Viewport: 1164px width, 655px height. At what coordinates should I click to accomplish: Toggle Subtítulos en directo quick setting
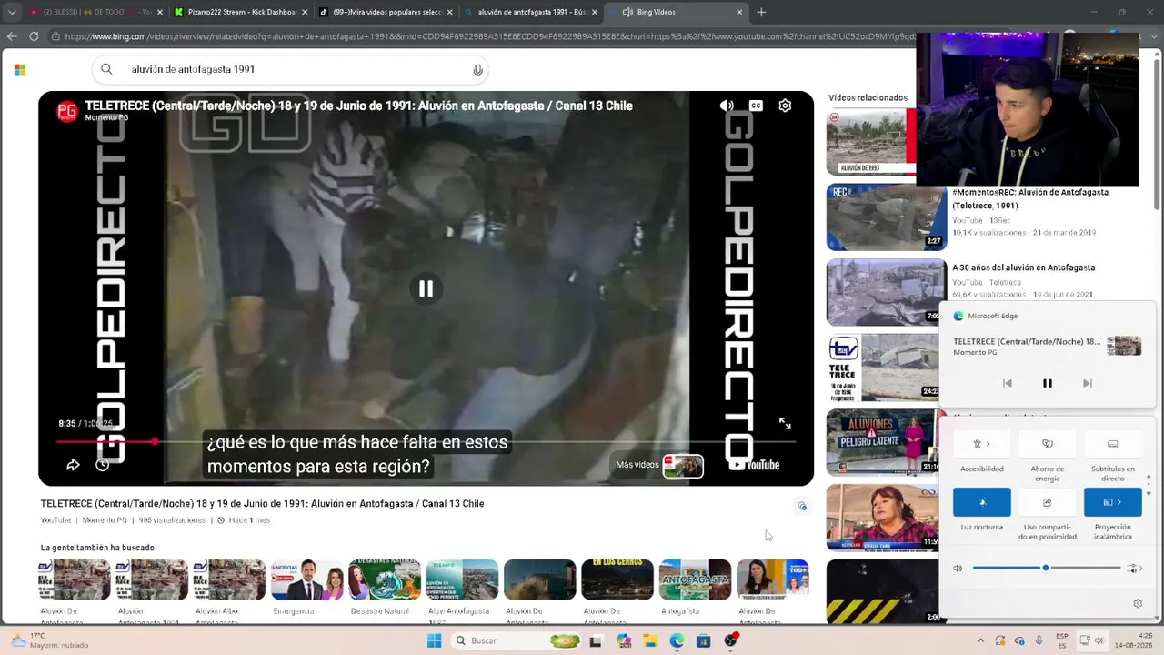(1113, 444)
